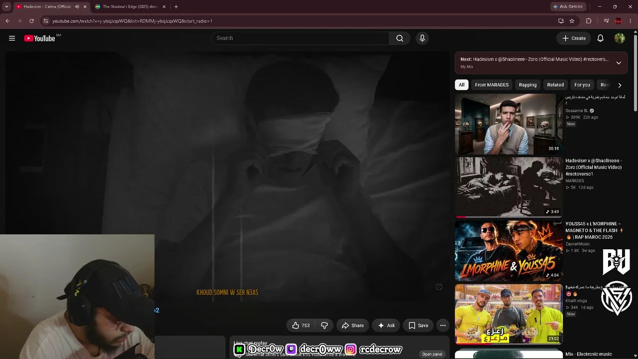Open the Khalfi vlogs 21:02 thumbnail
The height and width of the screenshot is (359, 638).
pos(508,314)
